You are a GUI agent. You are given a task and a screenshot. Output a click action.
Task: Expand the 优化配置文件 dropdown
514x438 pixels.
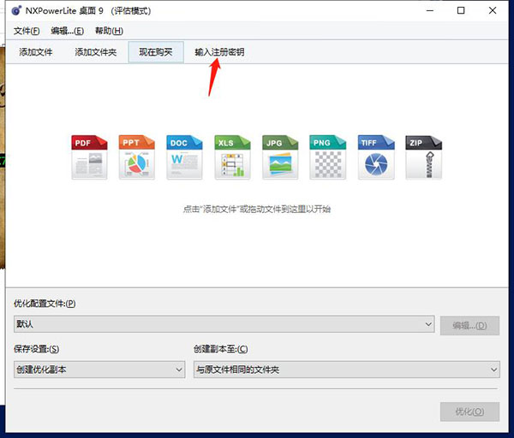[428, 325]
